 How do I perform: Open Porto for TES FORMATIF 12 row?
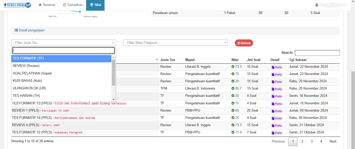277,133
